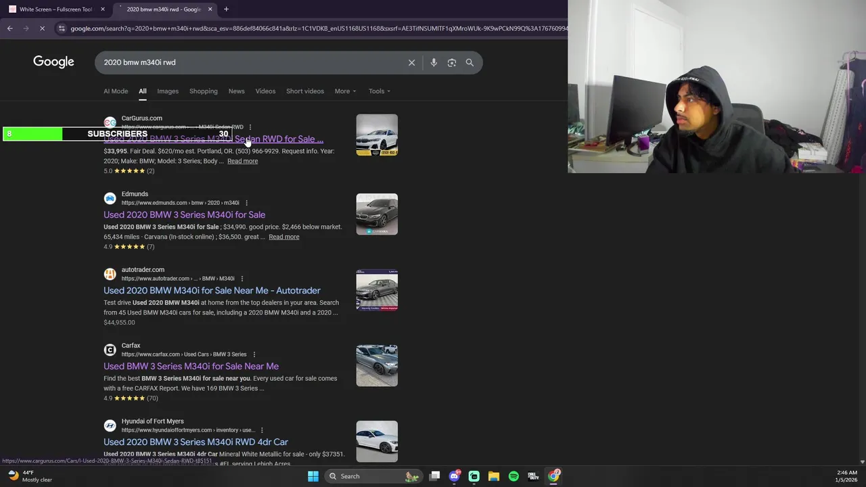Open the Carfax BMW thumbnail

[x=377, y=366]
